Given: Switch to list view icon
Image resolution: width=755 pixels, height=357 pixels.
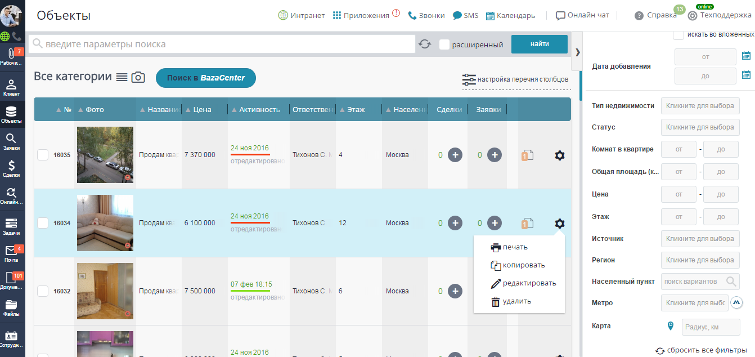Looking at the screenshot, I should 122,77.
